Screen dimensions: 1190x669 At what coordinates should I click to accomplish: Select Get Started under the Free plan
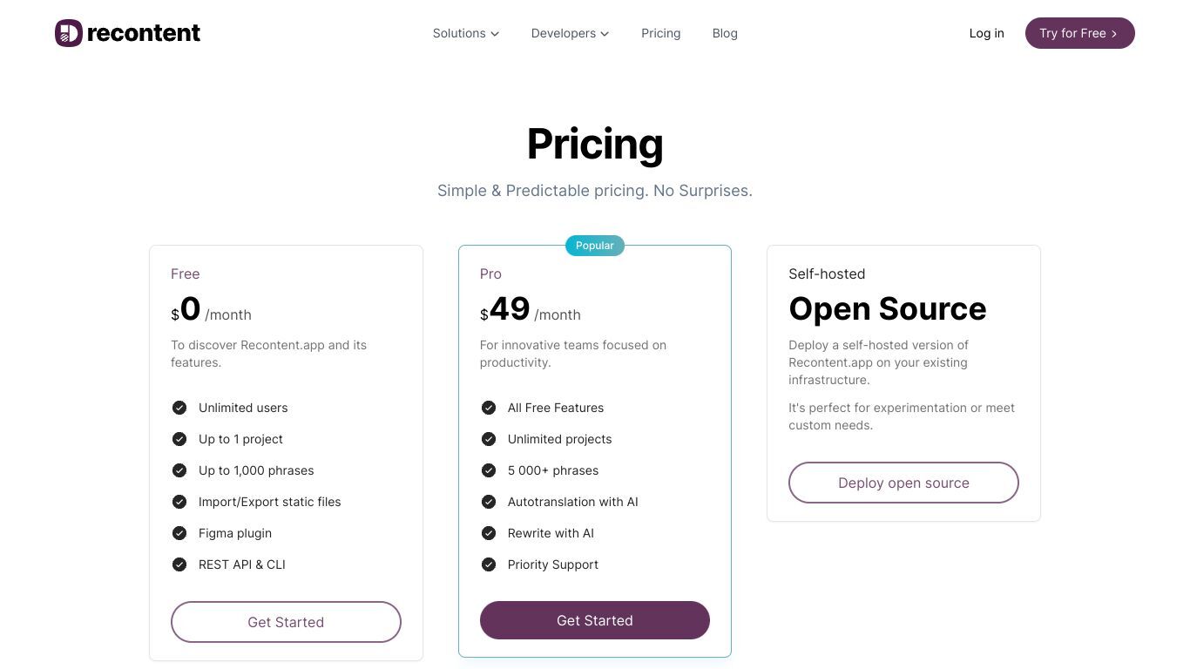[x=286, y=622]
